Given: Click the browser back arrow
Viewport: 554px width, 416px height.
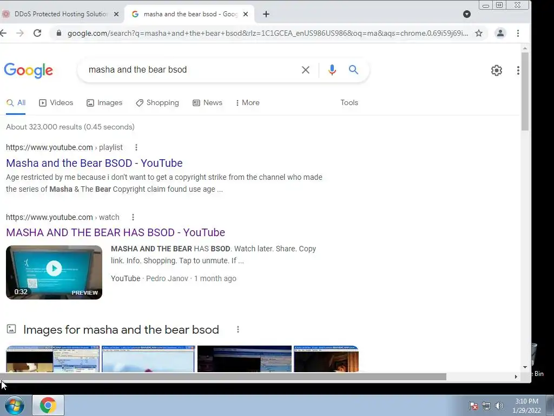Looking at the screenshot, I should pos(3,33).
